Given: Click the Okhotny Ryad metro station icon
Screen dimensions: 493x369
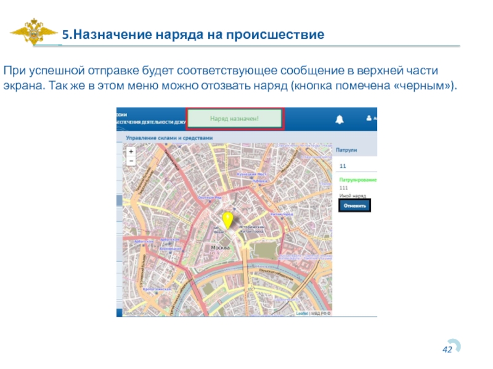Looking at the screenshot, I should (x=210, y=198).
